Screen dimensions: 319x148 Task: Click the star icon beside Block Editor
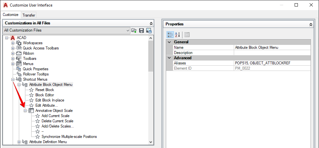point(31,95)
